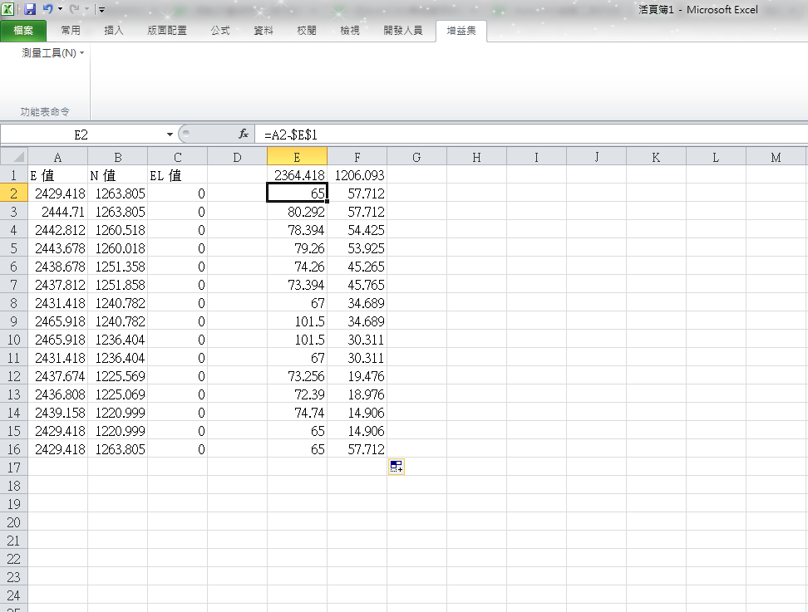Click the Save icon in Quick Access Toolbar
The width and height of the screenshot is (808, 612).
[x=30, y=9]
